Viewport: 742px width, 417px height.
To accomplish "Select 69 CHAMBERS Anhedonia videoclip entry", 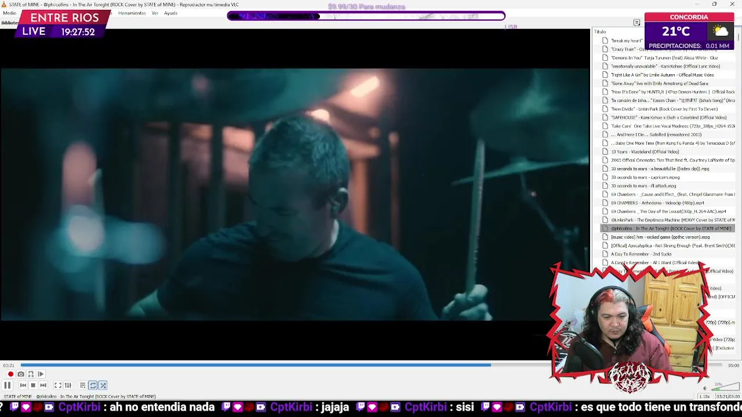I will (x=668, y=203).
